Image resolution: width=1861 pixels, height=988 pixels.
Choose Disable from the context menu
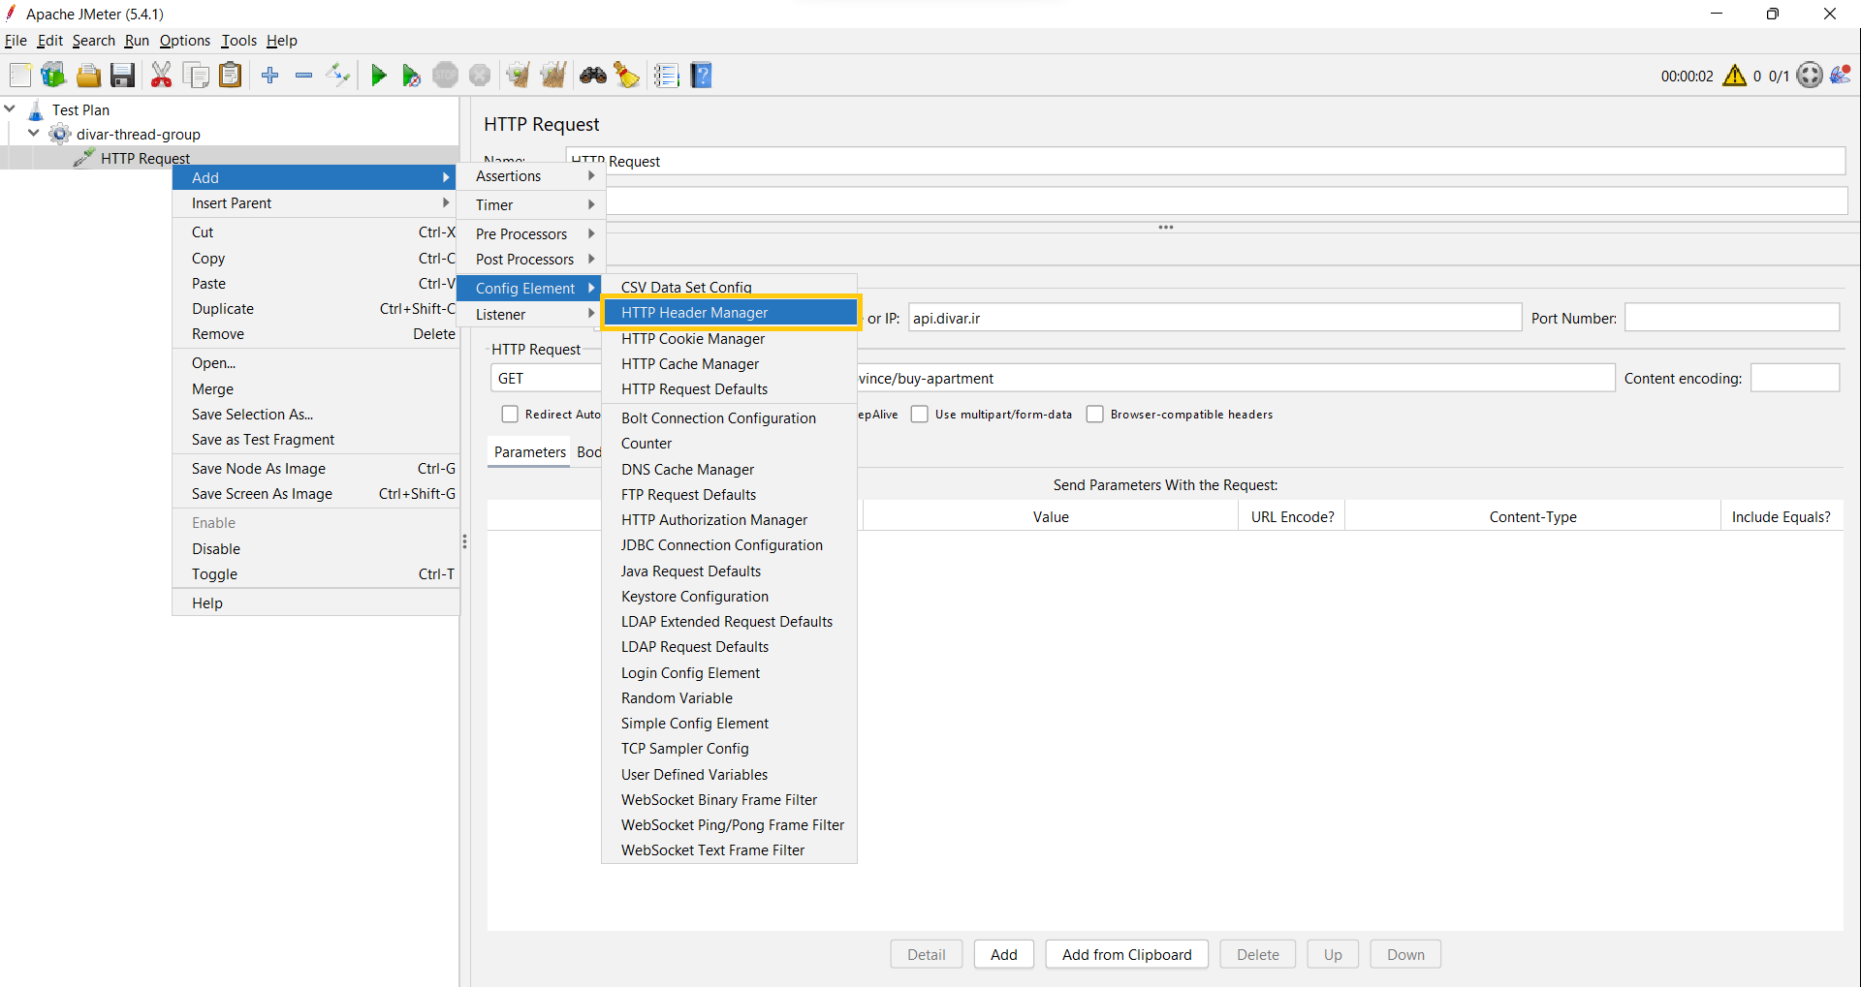tap(316, 549)
